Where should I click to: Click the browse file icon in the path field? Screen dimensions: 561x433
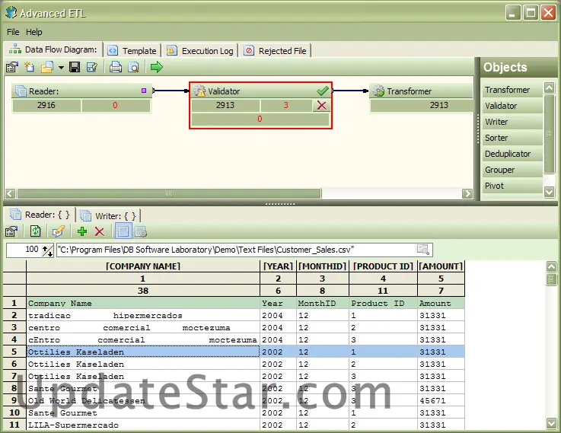tap(423, 249)
